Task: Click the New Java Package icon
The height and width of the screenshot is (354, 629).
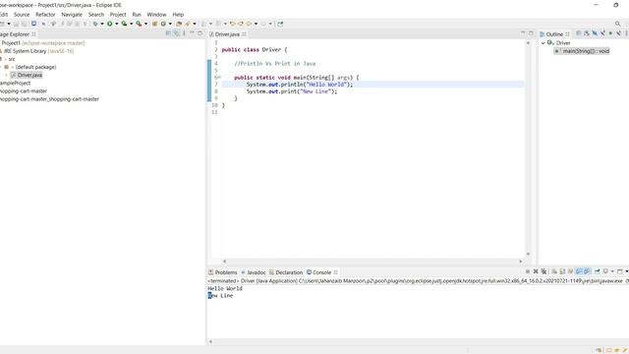Action: point(154,24)
